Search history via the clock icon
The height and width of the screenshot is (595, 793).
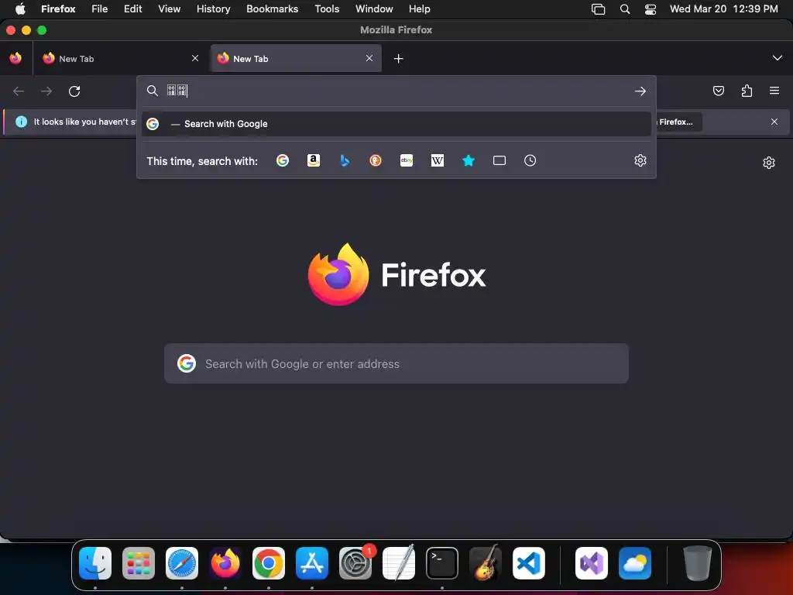[x=530, y=160]
